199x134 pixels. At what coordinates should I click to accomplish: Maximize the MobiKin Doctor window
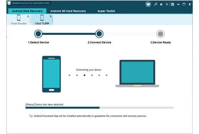coord(184,4)
